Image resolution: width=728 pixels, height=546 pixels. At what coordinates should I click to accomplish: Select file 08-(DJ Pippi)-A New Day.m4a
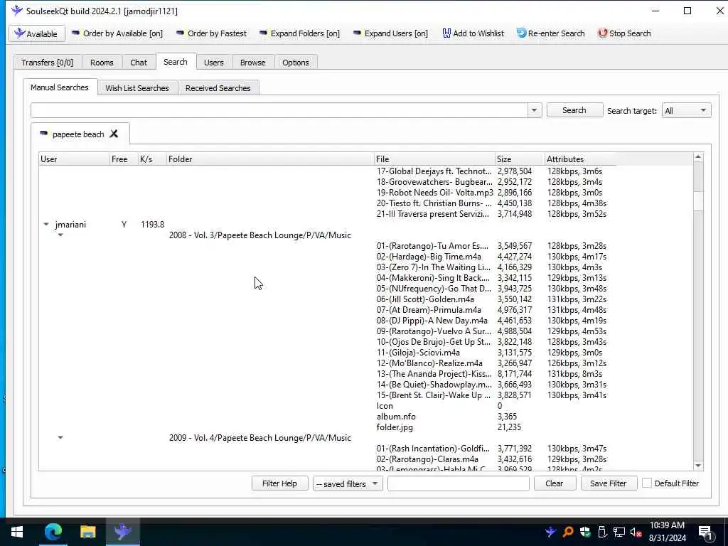point(432,321)
